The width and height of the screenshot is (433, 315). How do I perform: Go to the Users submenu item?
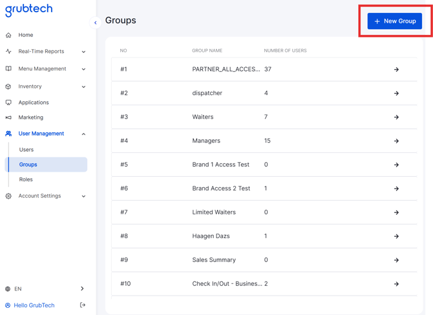[x=26, y=150]
